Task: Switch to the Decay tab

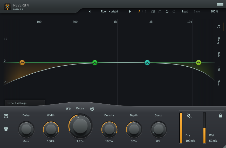Action: [x=219, y=41]
